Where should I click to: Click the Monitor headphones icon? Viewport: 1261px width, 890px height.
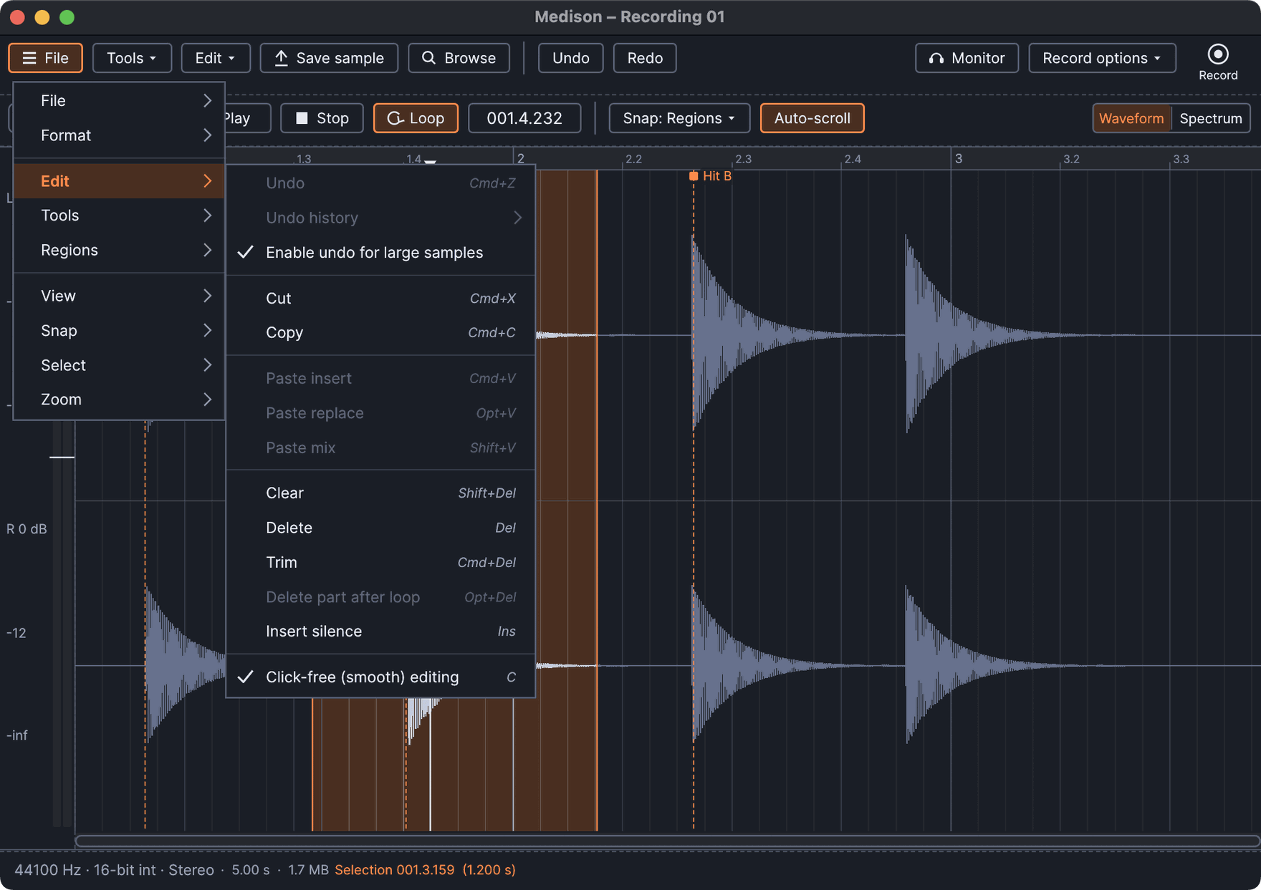936,58
